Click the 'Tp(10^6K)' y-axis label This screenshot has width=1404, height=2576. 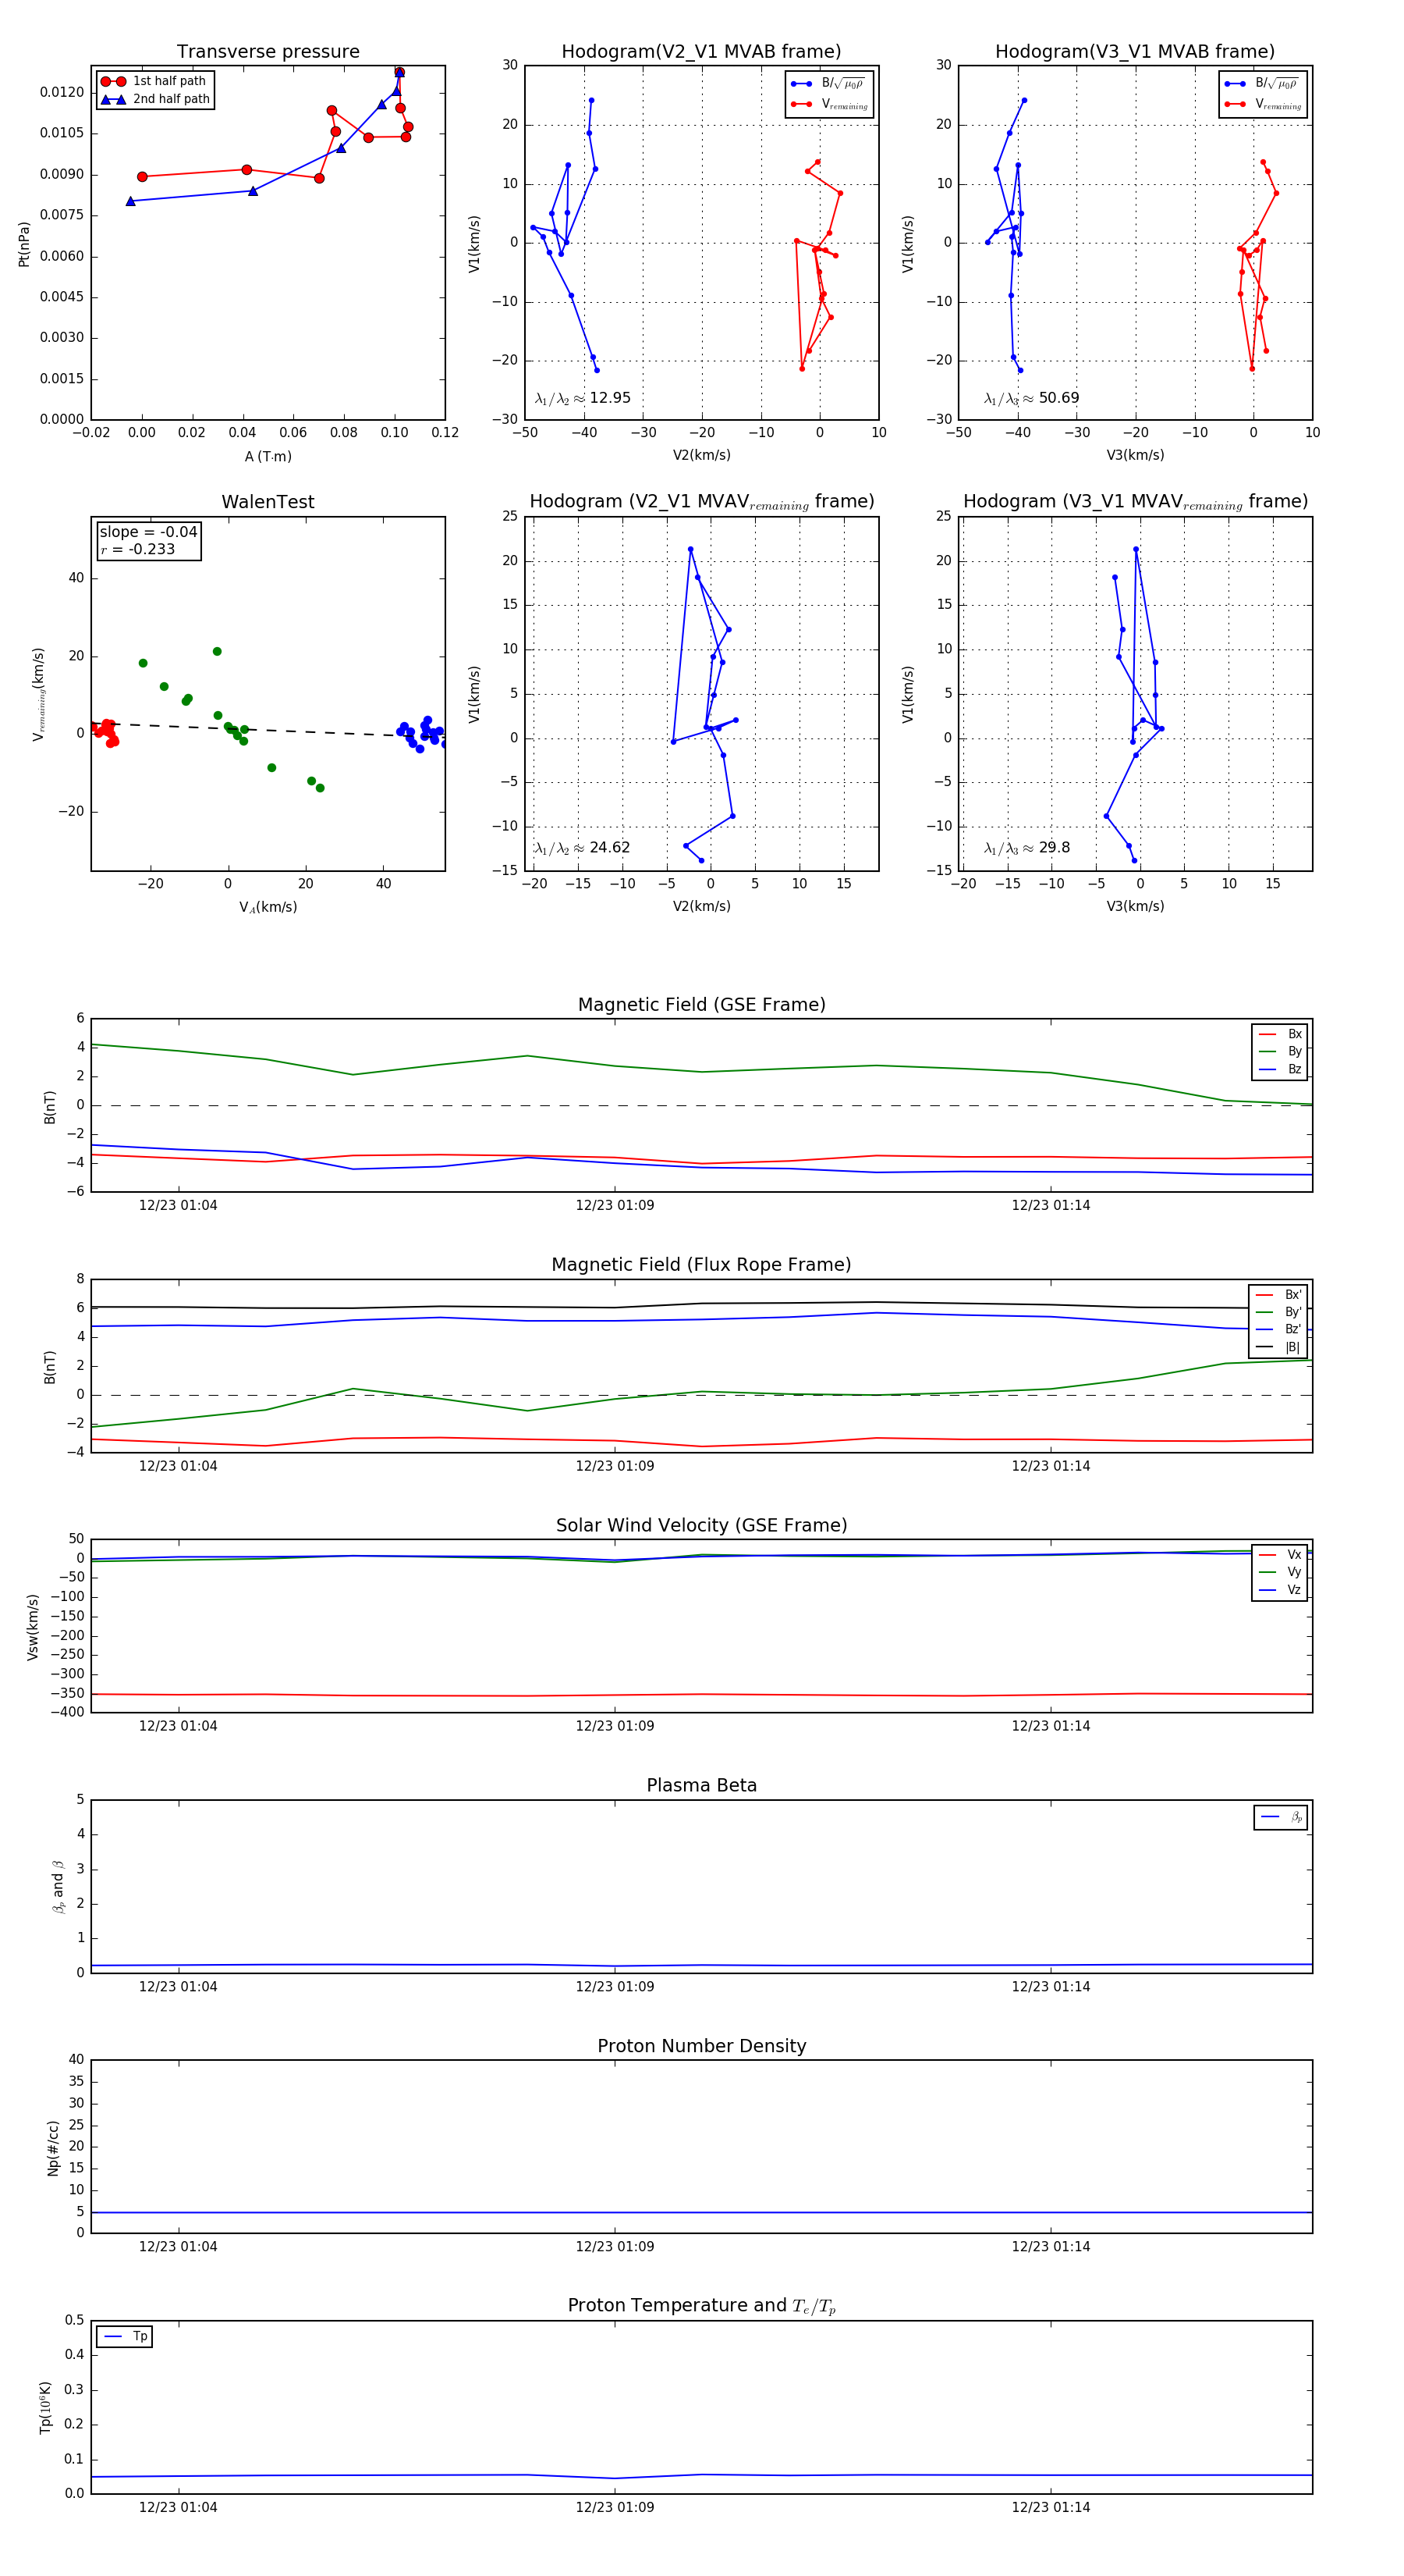(x=45, y=2407)
